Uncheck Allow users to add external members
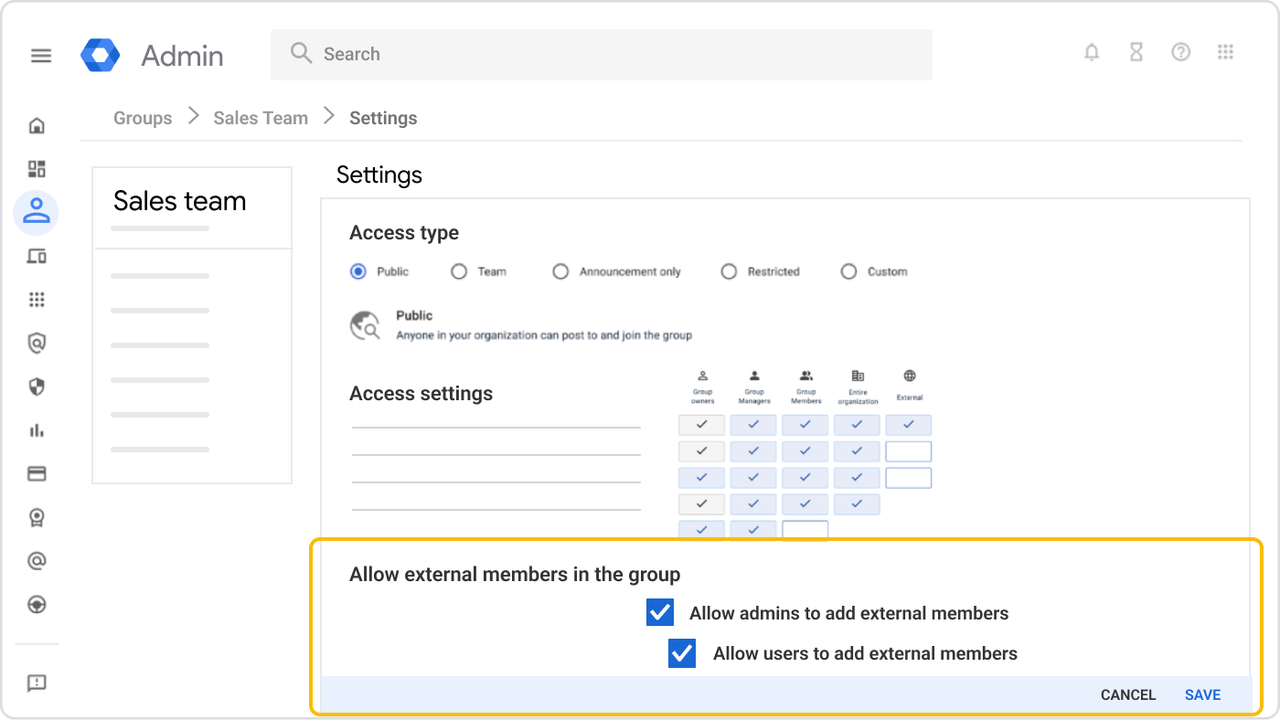1280x720 pixels. [682, 653]
